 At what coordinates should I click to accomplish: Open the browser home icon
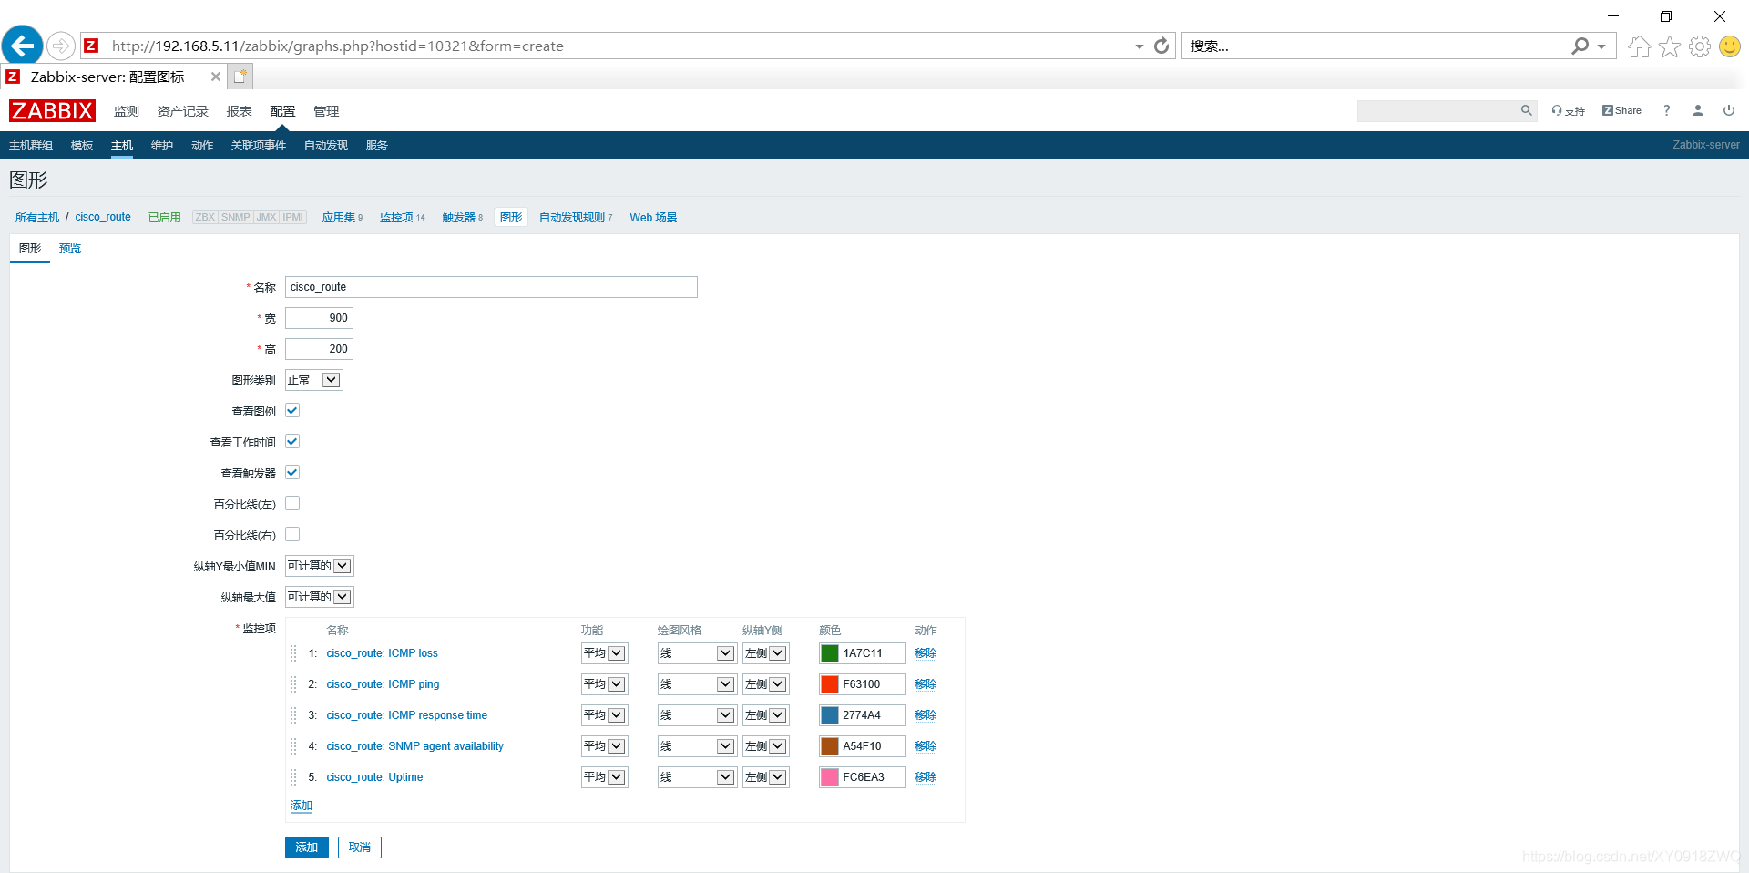point(1639,46)
